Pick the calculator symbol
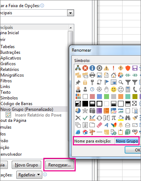The image size is (141, 181). (128, 89)
